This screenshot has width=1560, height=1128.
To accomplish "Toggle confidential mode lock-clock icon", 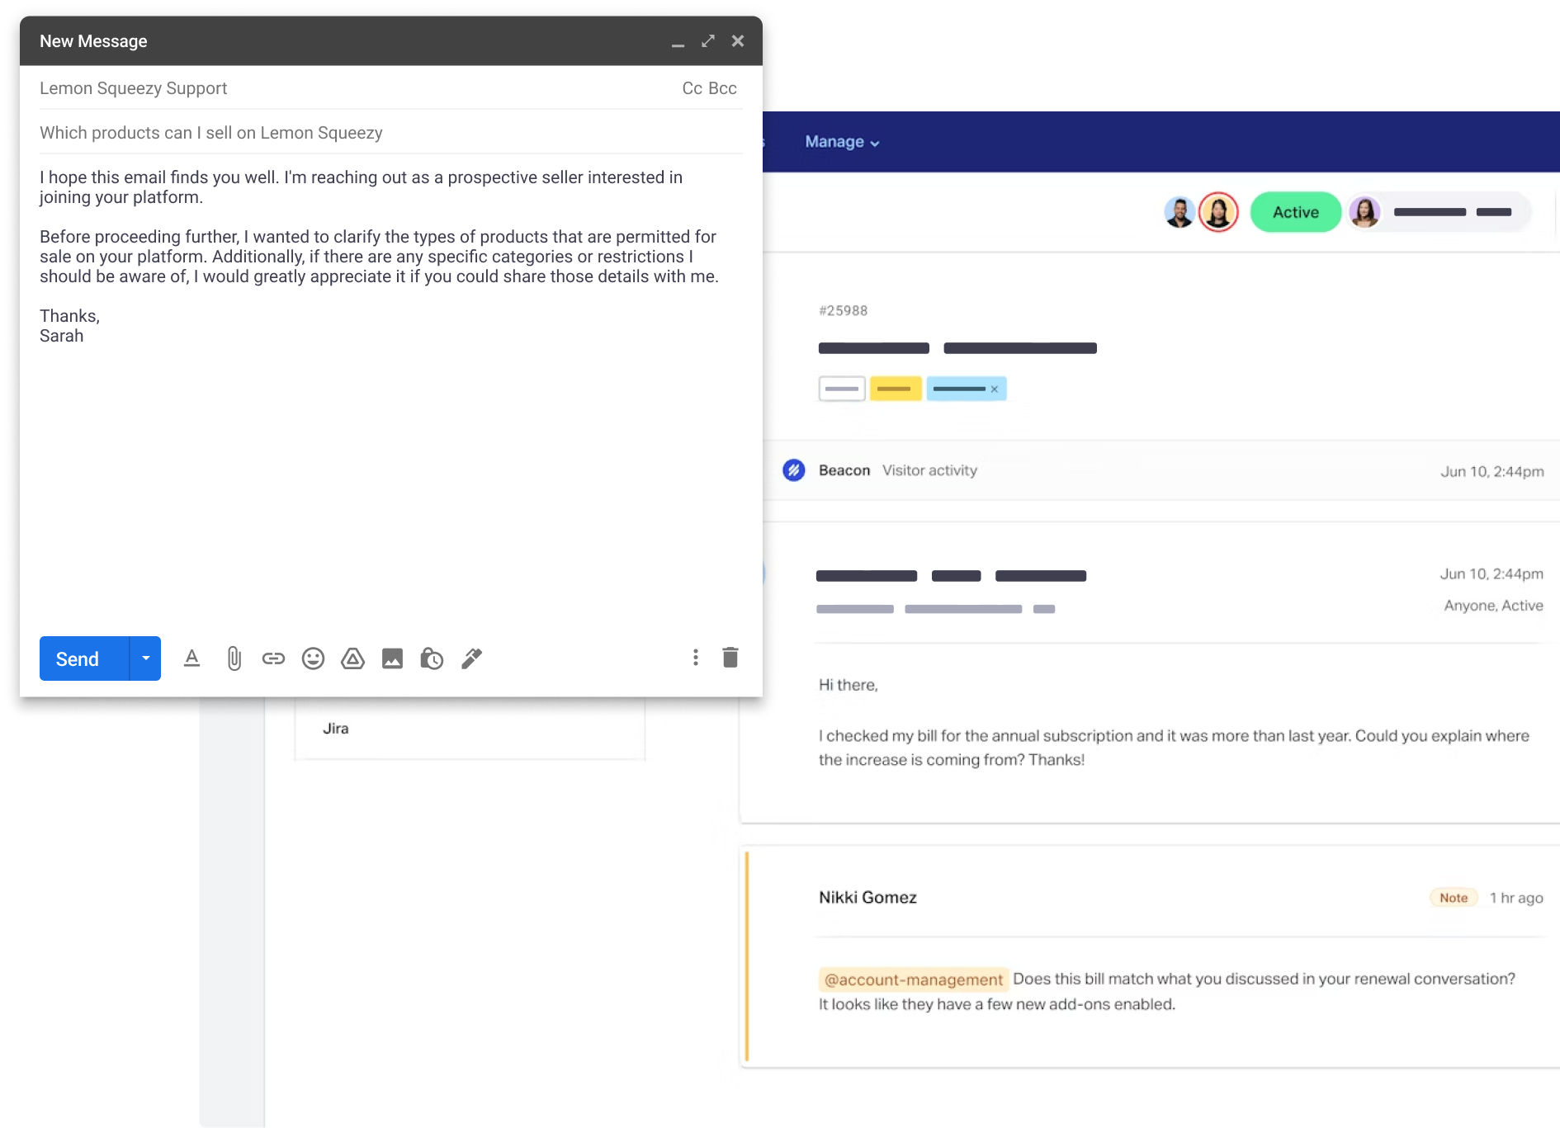I will pos(432,658).
